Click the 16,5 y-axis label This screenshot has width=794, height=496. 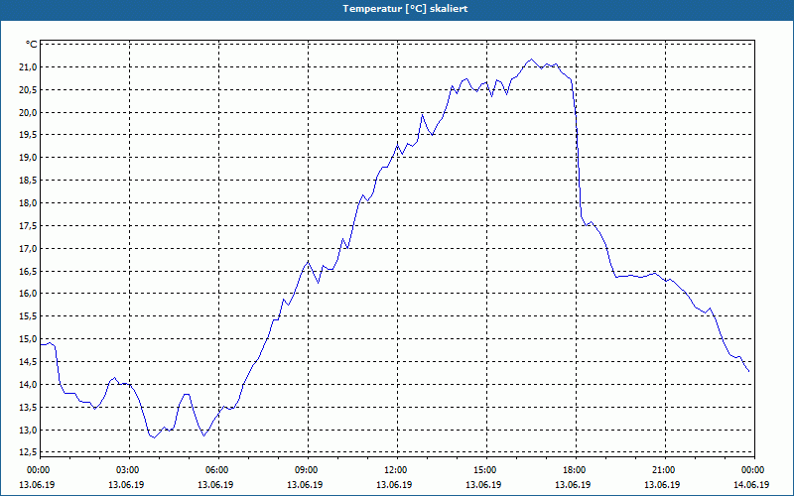(28, 271)
